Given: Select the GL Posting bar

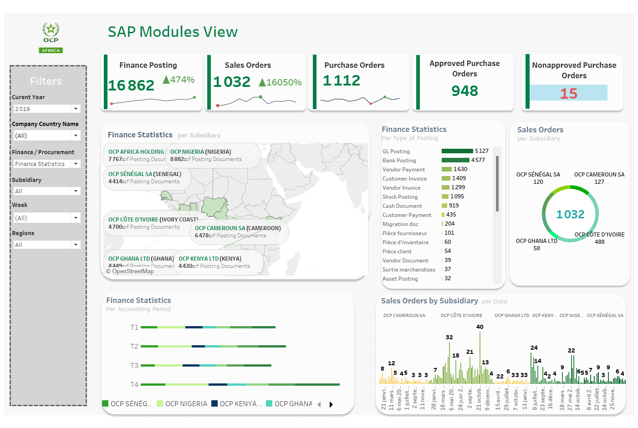Looking at the screenshot, I should tap(457, 151).
